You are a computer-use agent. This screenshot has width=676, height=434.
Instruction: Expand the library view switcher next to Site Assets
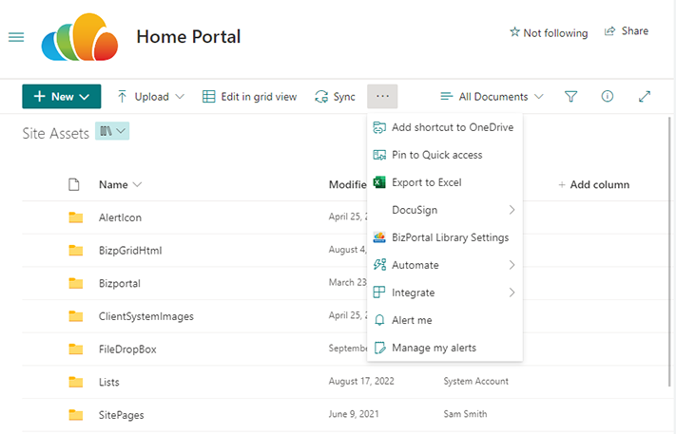[x=112, y=132]
